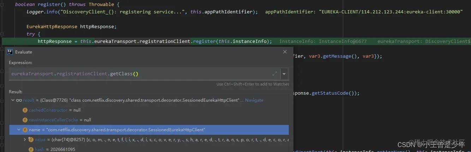The width and height of the screenshot is (471, 152).
Task: Select the name SessionedEurekaHttpClient row text
Action: (x=117, y=130)
